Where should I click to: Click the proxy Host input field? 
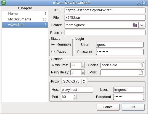click(77, 90)
